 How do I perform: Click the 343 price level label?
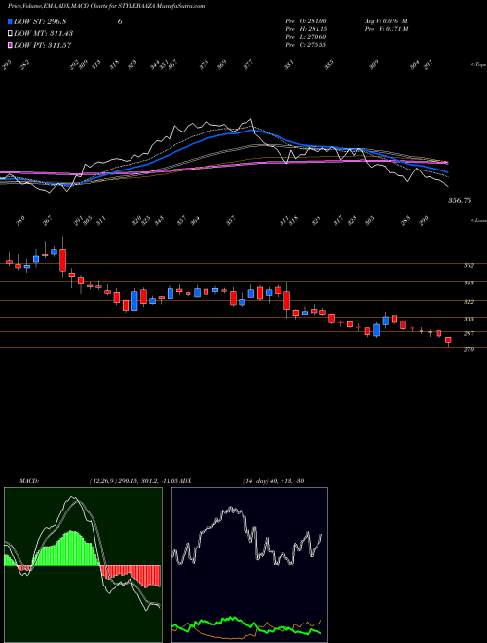tap(468, 283)
